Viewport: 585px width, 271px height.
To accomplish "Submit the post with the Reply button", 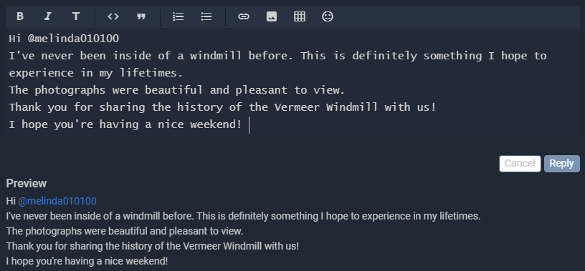I will (561, 164).
